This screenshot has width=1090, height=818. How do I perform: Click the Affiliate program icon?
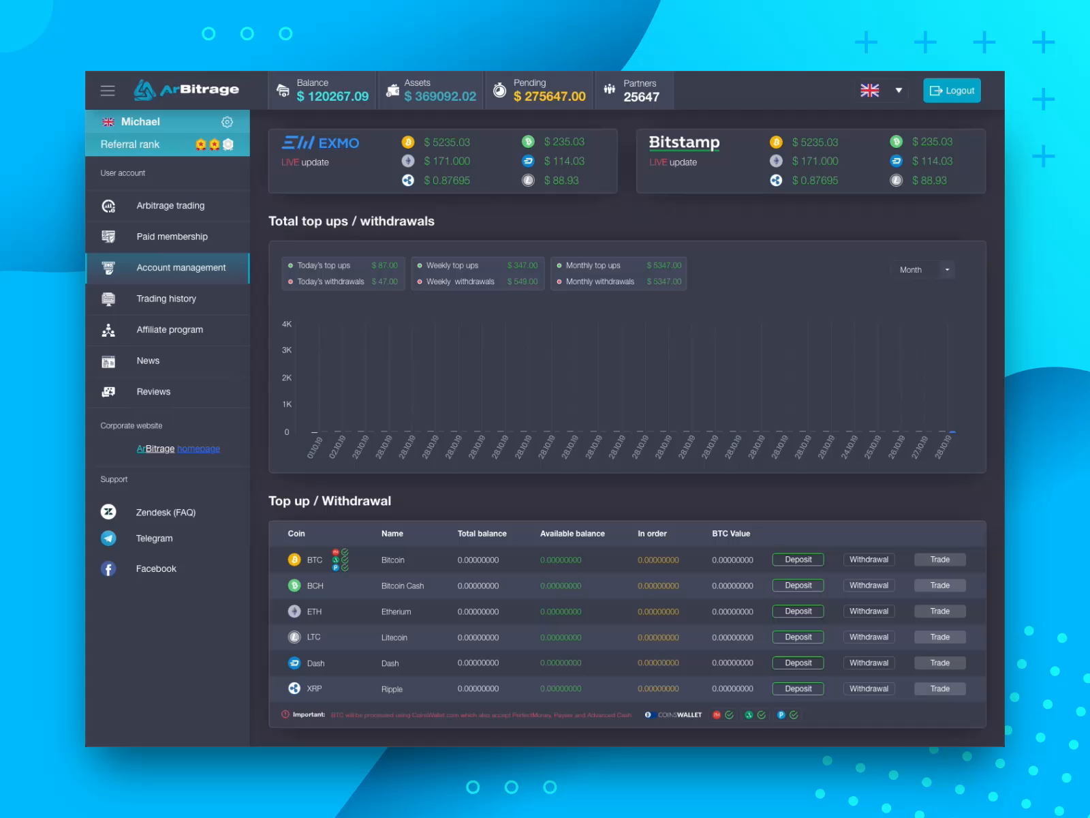pos(108,330)
